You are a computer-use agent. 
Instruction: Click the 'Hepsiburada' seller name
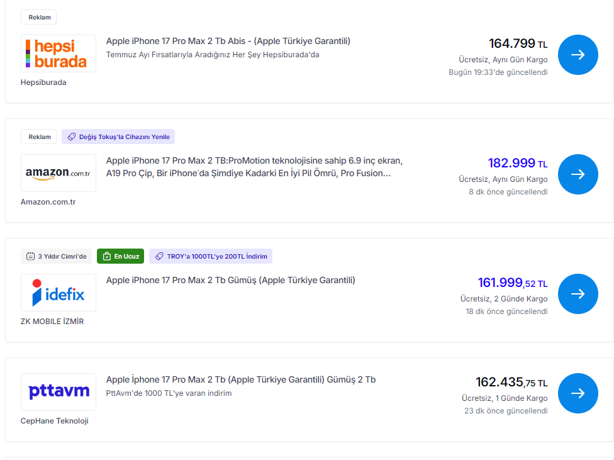click(x=43, y=82)
